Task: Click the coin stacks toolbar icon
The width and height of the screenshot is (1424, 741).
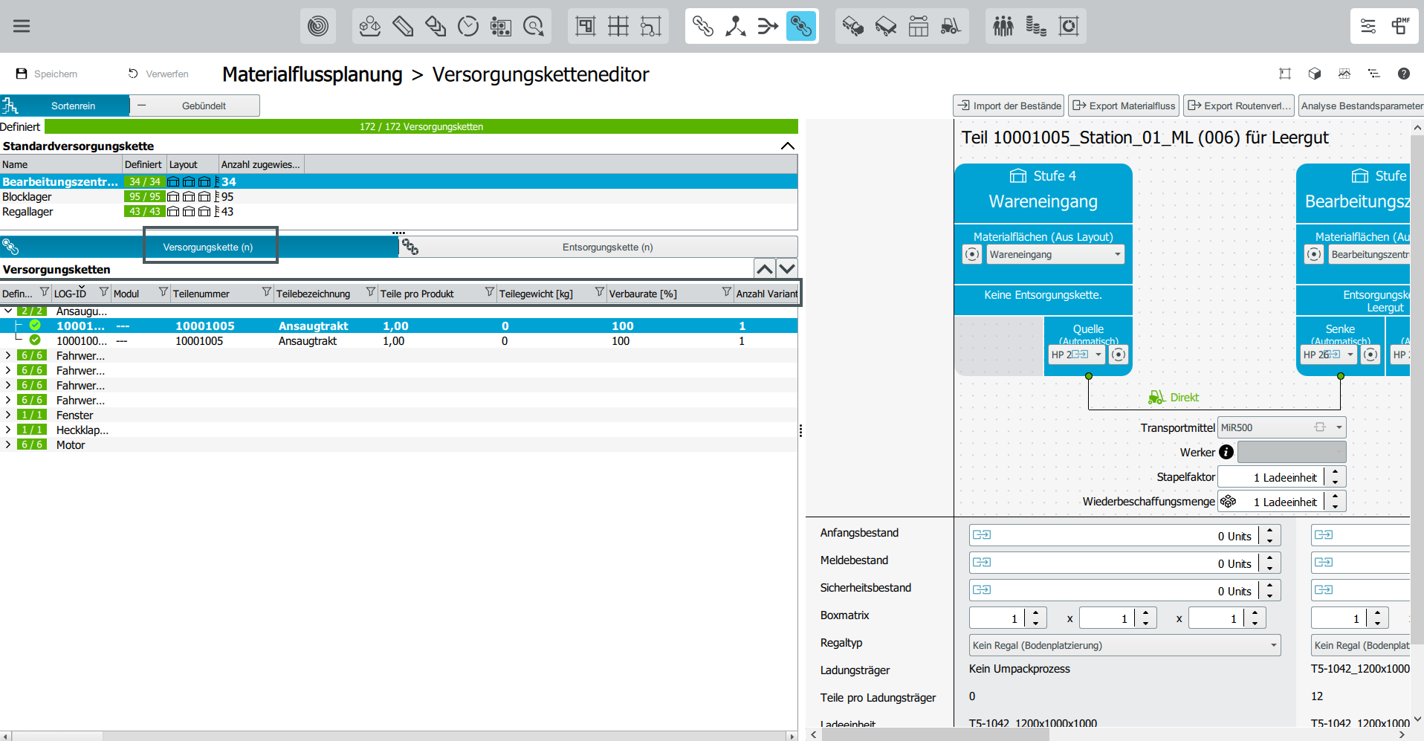Action: [1035, 27]
